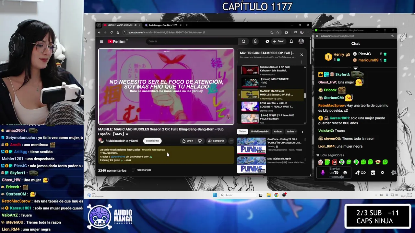
Task: Click the Compartir share button
Action: click(x=216, y=141)
